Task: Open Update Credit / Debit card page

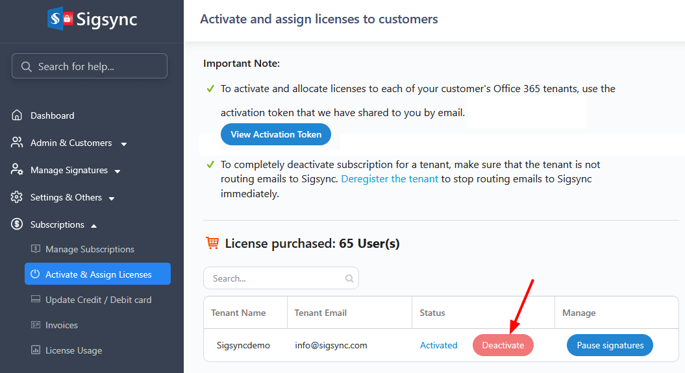Action: (98, 300)
